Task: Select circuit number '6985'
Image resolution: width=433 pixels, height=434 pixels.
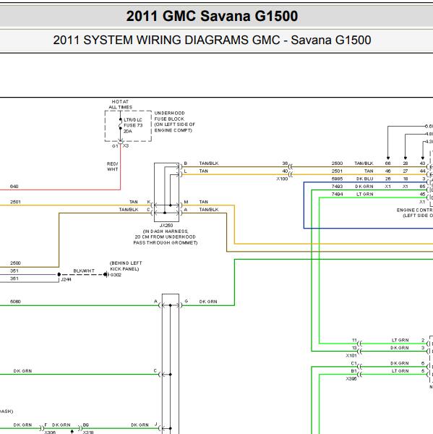Action: point(337,179)
